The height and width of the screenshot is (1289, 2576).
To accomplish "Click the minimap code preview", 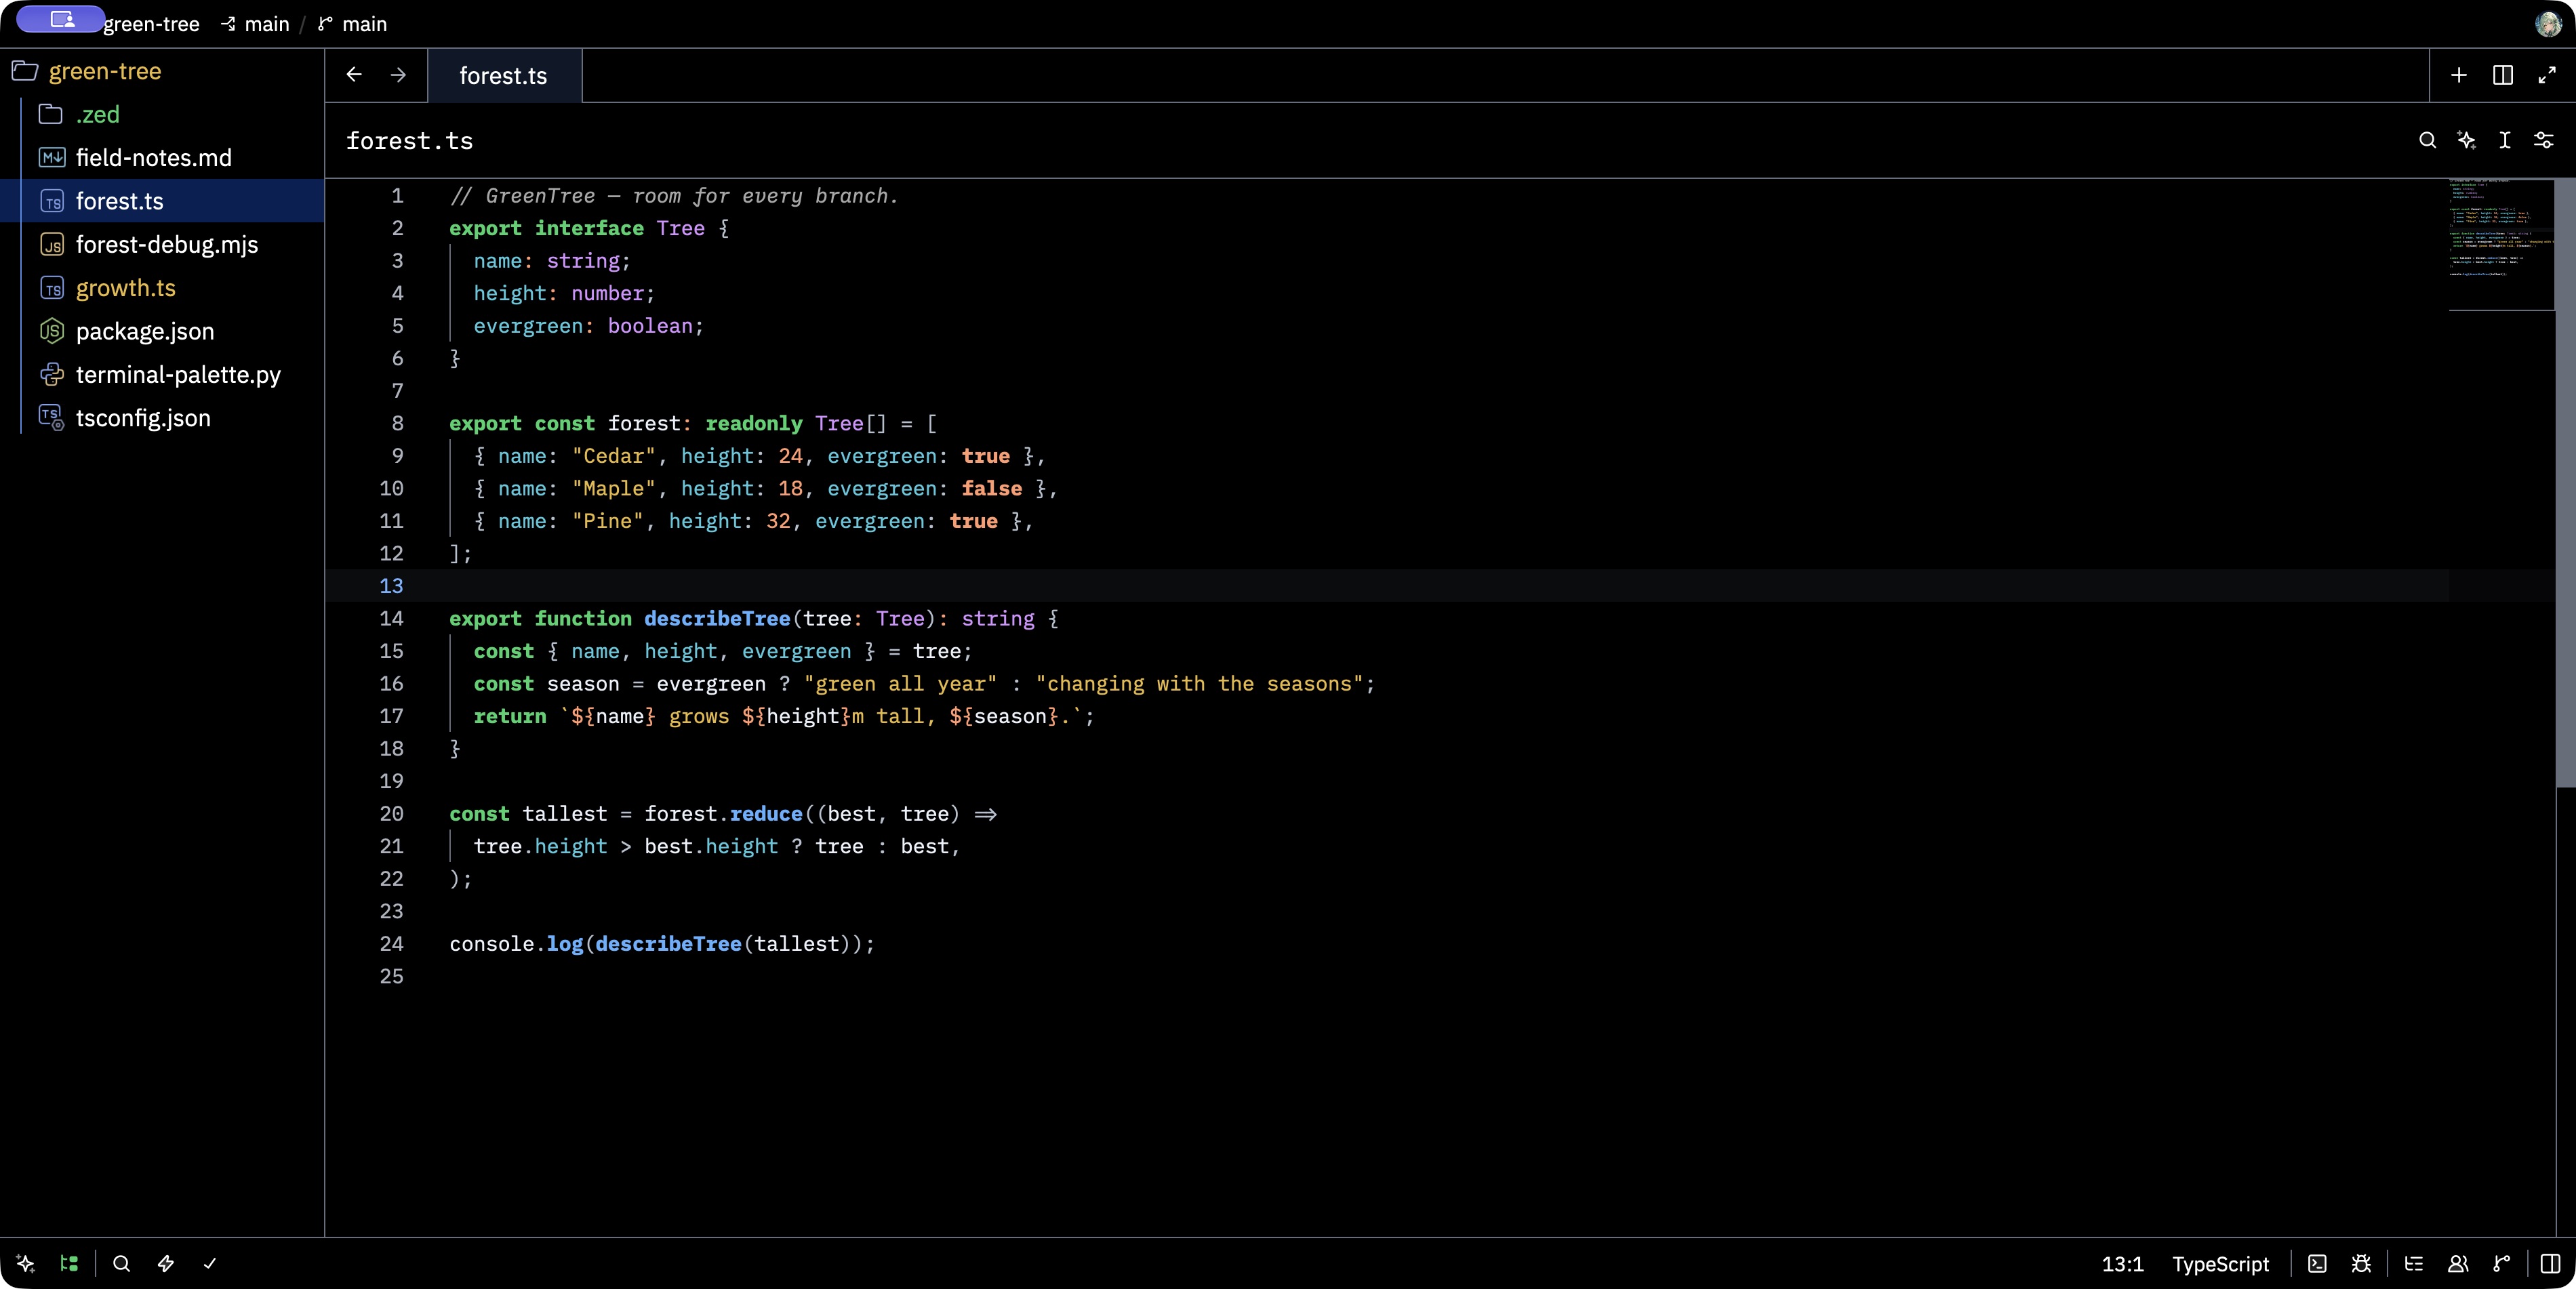I will tap(2501, 245).
